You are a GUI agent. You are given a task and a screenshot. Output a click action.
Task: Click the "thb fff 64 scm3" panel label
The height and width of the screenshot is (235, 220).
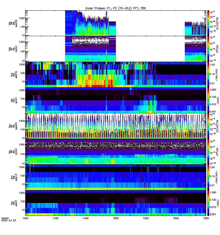pyautogui.click(x=13, y=49)
